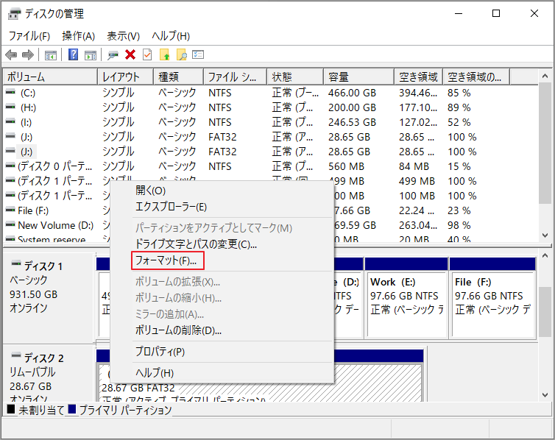555x440 pixels.
Task: Click volume list scrollbar down arrow
Action: 545,235
